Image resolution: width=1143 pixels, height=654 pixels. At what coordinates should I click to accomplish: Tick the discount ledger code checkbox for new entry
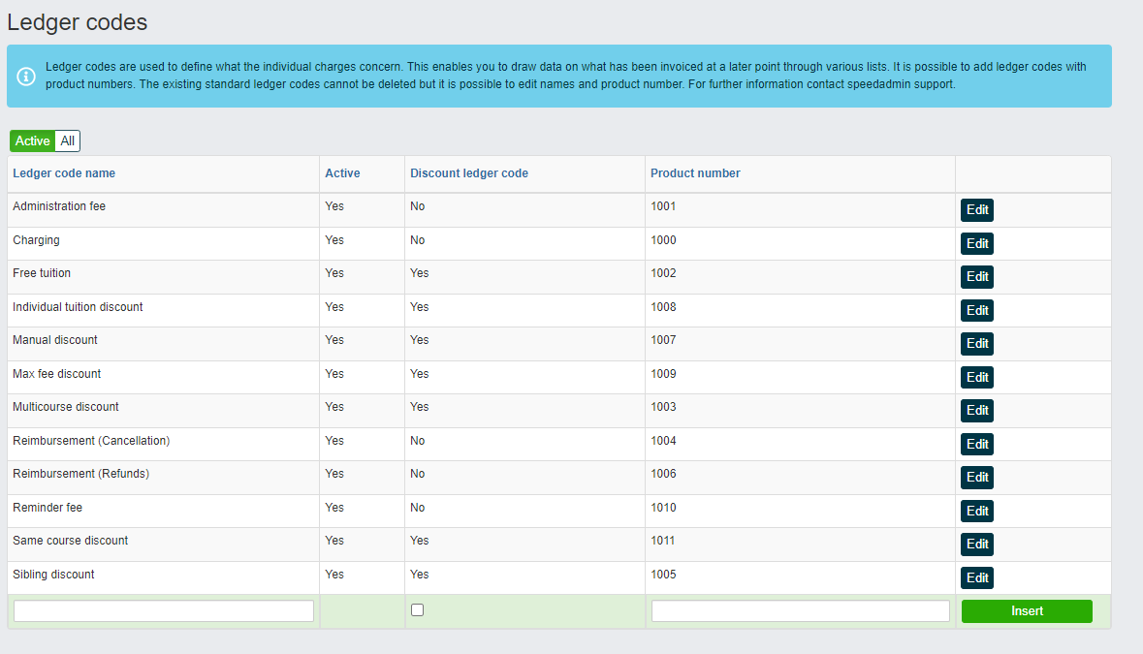tap(417, 610)
